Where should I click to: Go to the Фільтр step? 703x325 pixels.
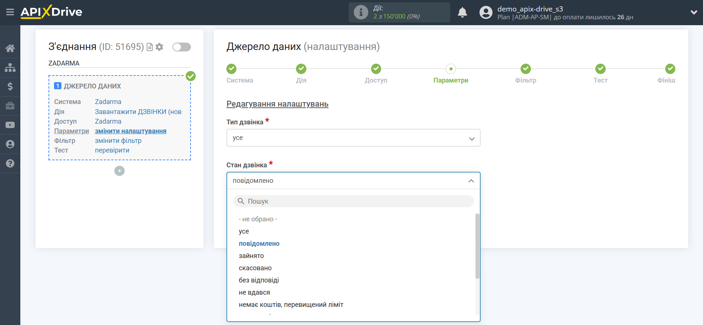point(525,73)
